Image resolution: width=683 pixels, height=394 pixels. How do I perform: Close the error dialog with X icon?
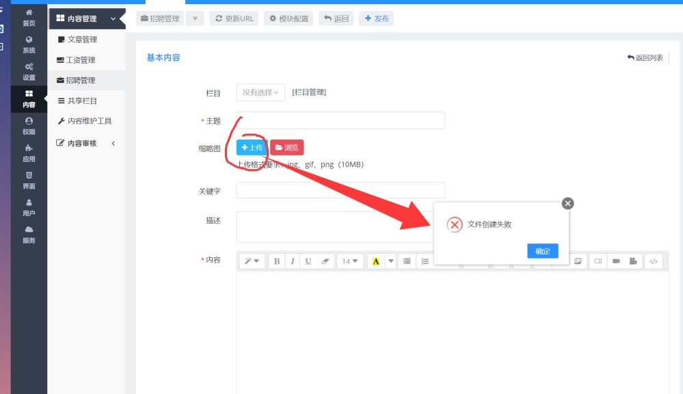[x=567, y=203]
